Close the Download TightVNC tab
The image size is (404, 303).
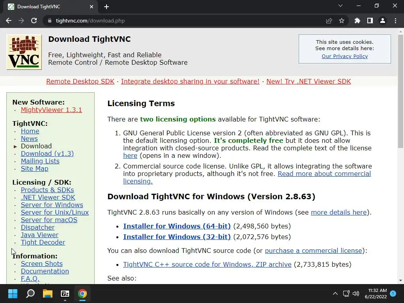92,7
